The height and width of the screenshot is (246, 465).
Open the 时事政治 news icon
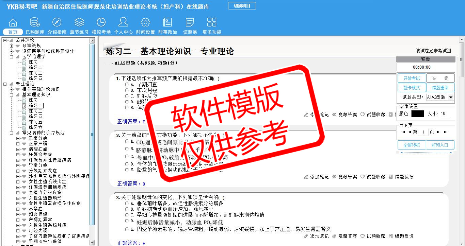pos(167,22)
